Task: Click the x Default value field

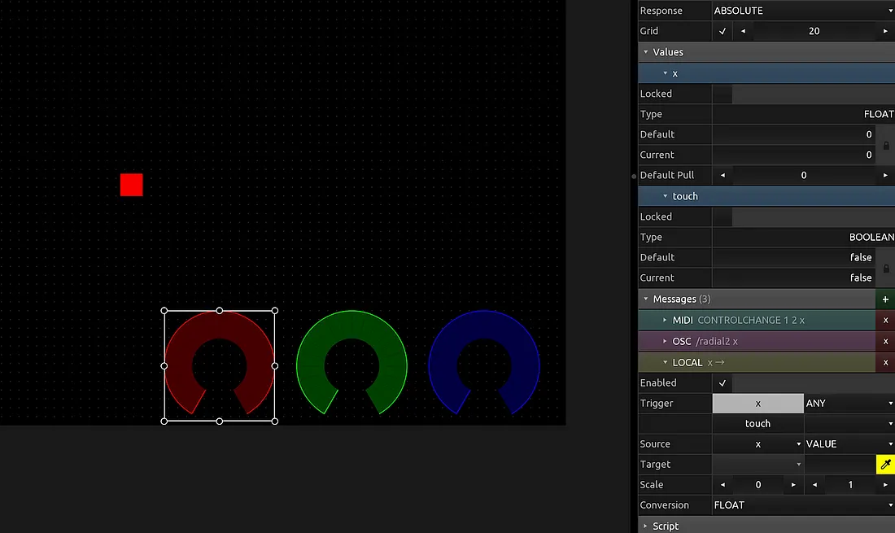Action: click(x=793, y=135)
